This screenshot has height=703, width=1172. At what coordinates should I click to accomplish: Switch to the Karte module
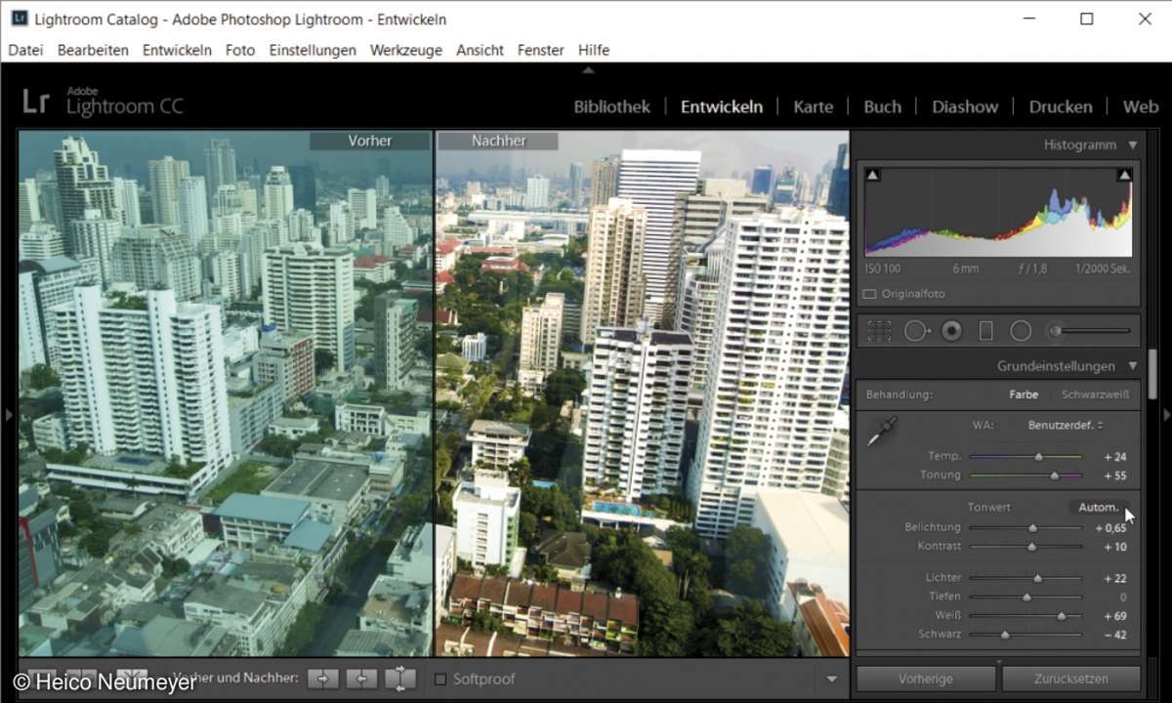[x=814, y=106]
